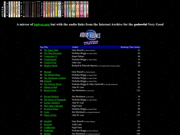180x135 pixels.
Task: Select the last red Season Four cassette spine
Action: (87, 9)
